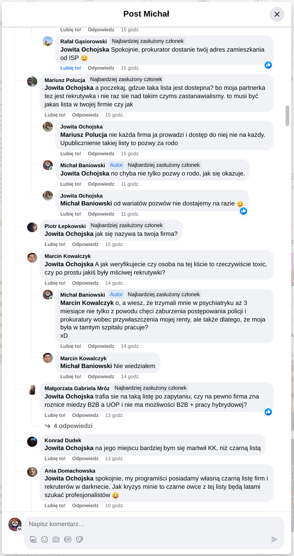Open the GIF picker icon
The height and width of the screenshot is (556, 294).
(x=68, y=539)
